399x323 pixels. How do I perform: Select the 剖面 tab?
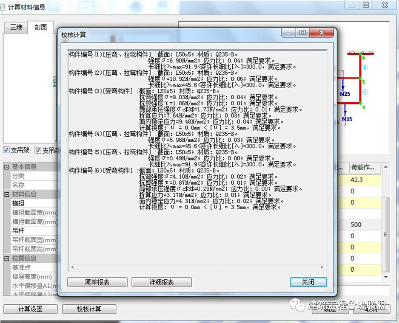coord(41,27)
